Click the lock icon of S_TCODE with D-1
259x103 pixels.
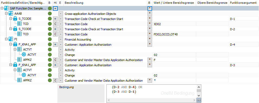(15, 19)
